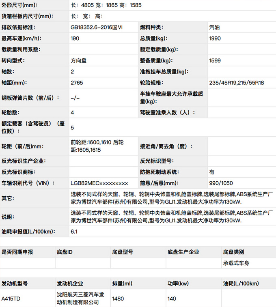Click the header 底盘型号

(123, 252)
